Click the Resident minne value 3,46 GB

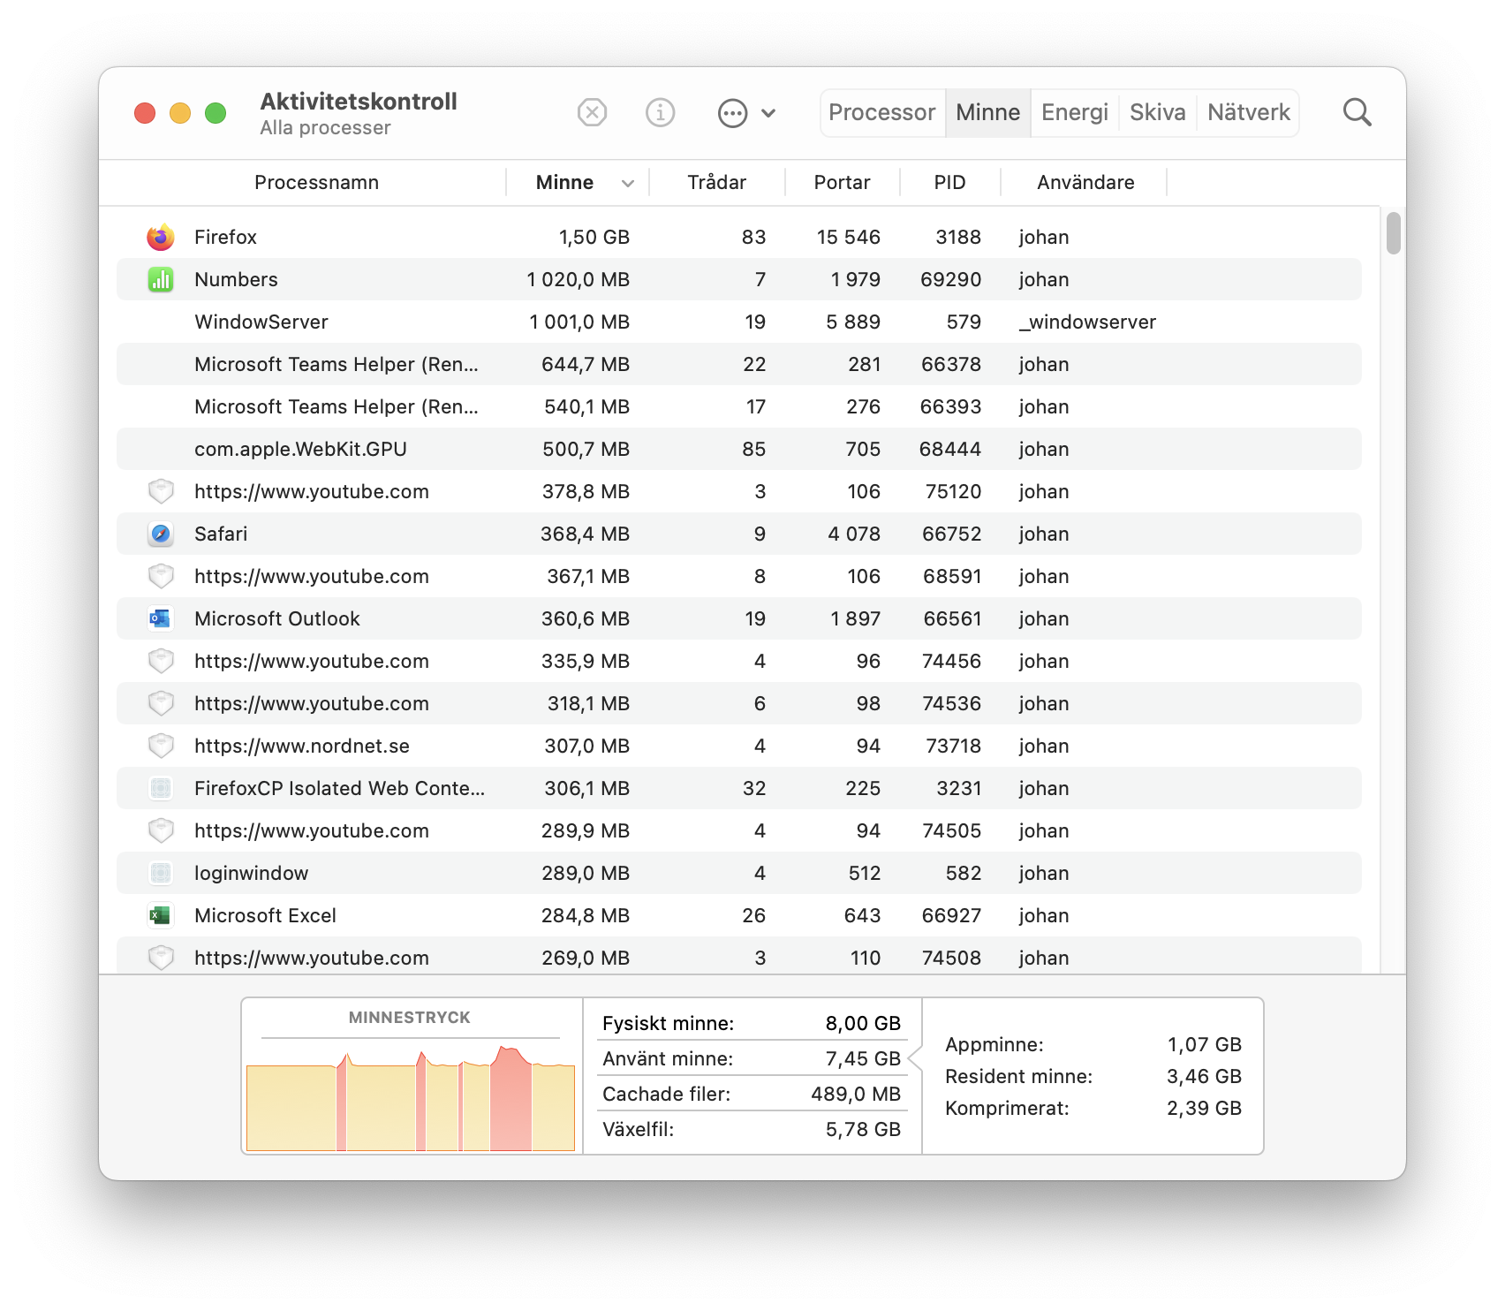click(1205, 1076)
